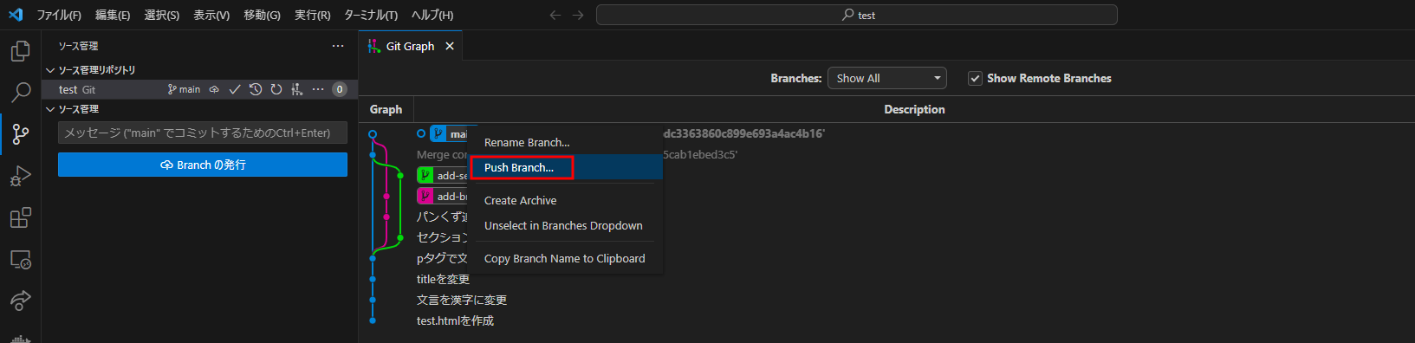Click the commit message input field
1415x343 pixels.
pyautogui.click(x=203, y=133)
